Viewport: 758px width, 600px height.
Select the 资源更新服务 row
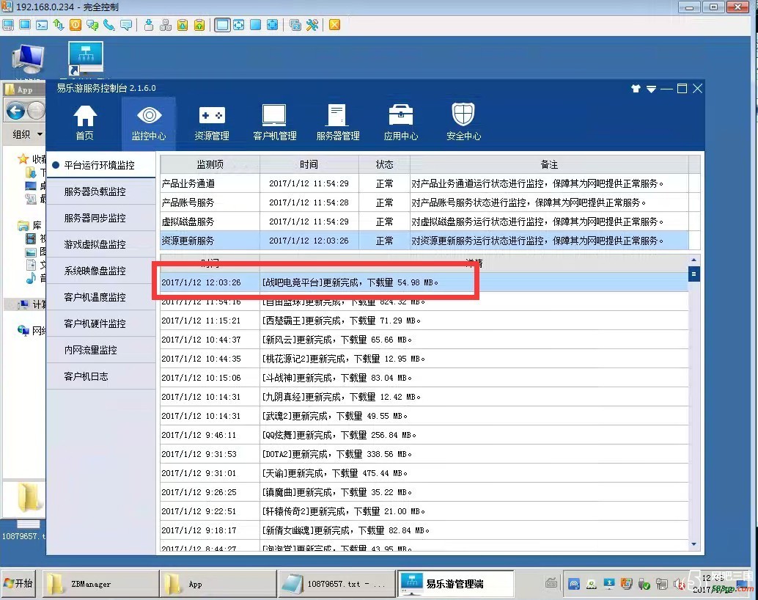click(x=424, y=241)
